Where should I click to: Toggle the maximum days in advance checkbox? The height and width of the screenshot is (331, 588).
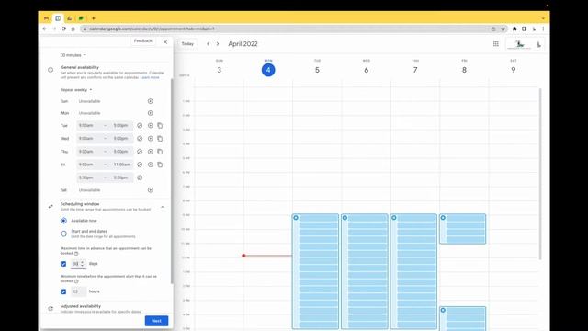point(63,264)
